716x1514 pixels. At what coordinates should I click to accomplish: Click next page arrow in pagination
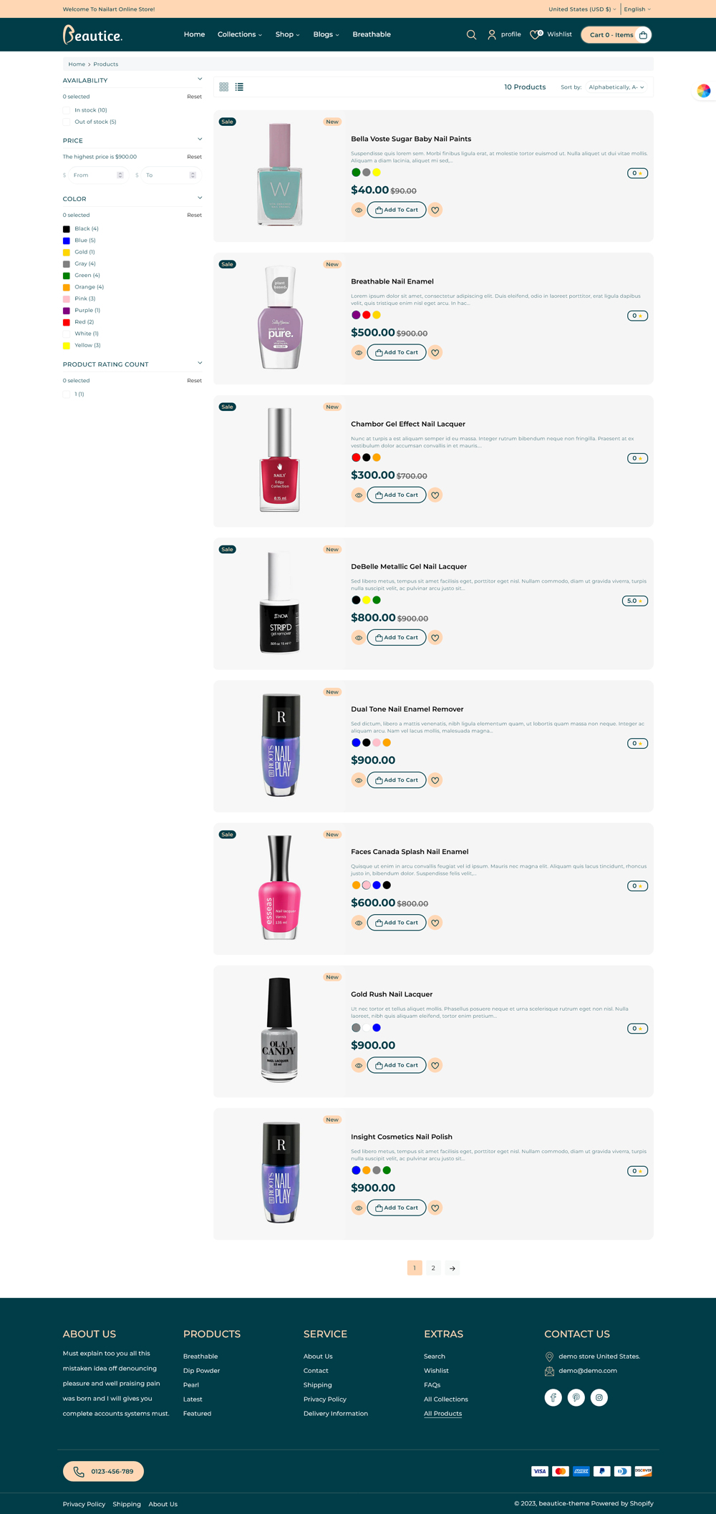tap(452, 1268)
